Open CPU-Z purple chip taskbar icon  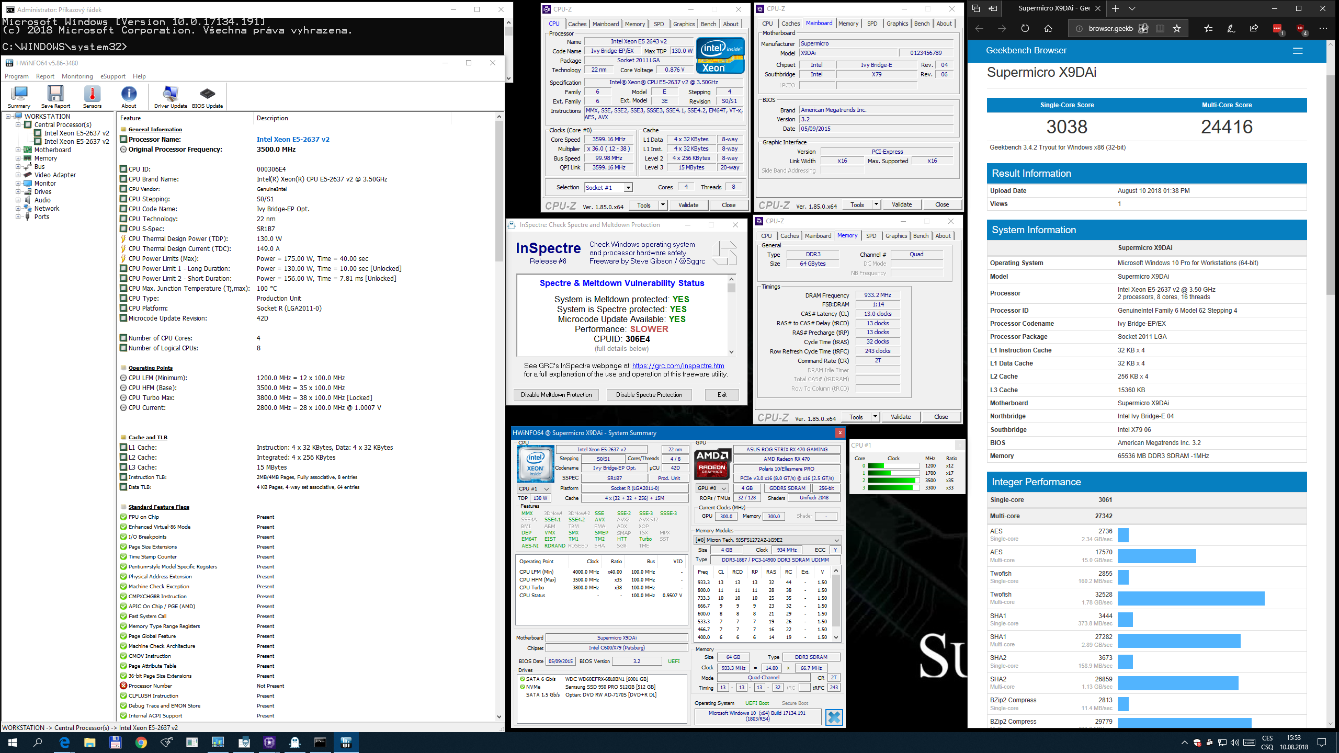coord(269,742)
